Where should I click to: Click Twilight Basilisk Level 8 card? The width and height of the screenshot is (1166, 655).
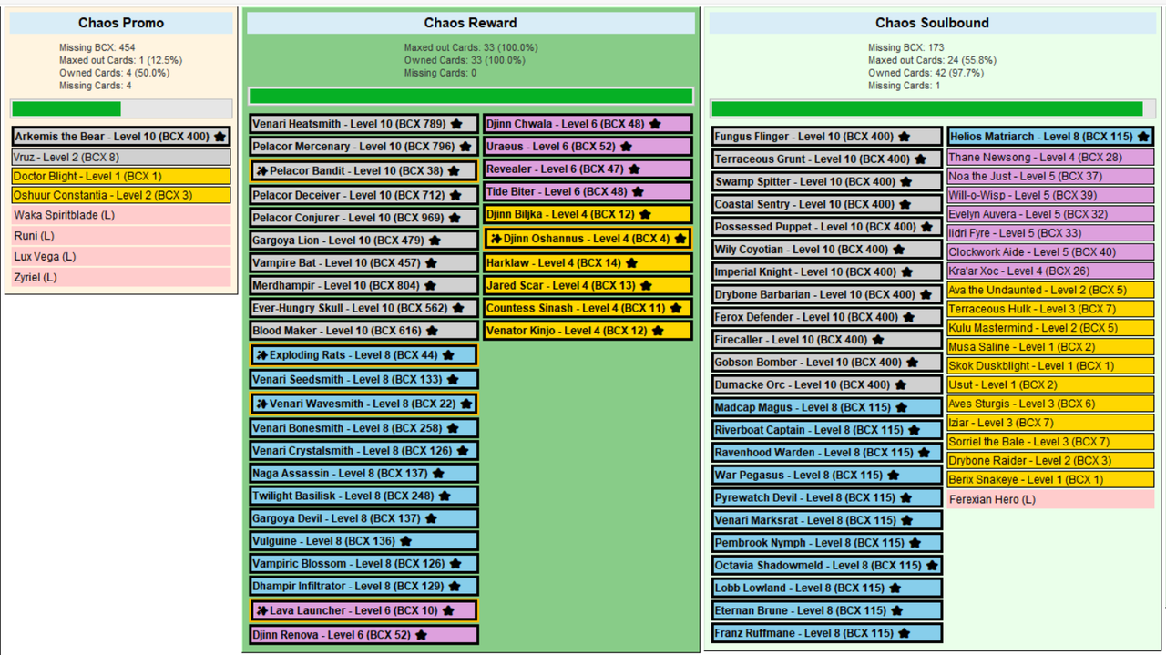(364, 496)
